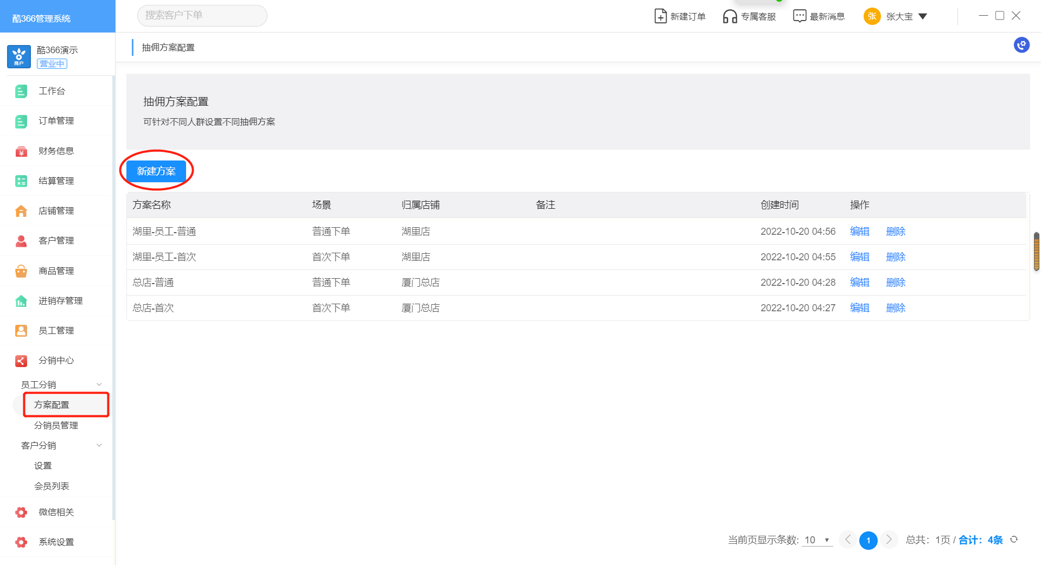Image resolution: width=1041 pixels, height=565 pixels.
Task: Expand the 张大宝 user menu
Action: pos(922,16)
